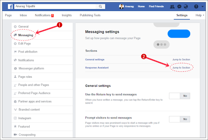Viewport: 208px width, 140px height.
Task: Select Edit Page in sidebar
Action: (42, 43)
